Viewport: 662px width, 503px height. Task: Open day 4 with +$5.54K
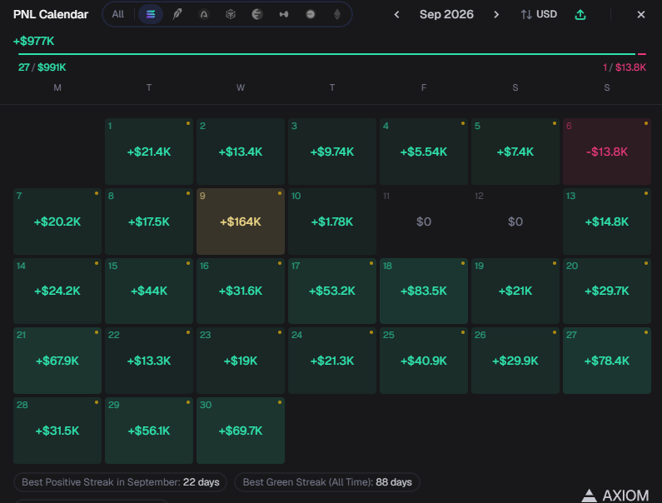point(424,152)
